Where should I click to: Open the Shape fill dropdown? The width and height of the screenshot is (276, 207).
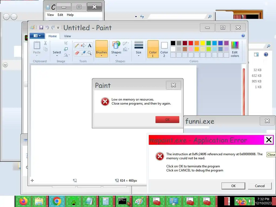(x=126, y=49)
